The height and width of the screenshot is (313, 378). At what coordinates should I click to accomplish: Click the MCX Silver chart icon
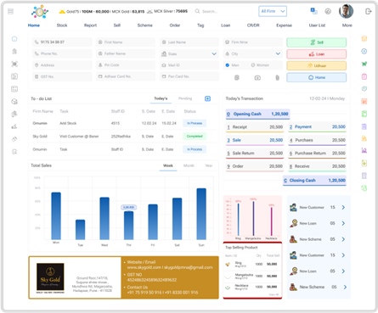coord(150,11)
